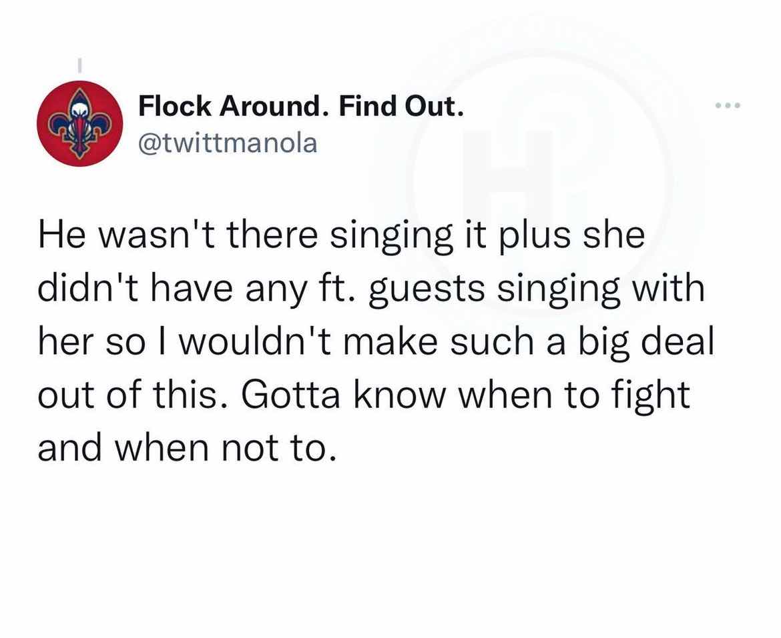
Task: Open the Flock Around. Find Out. profile name
Action: (x=301, y=106)
